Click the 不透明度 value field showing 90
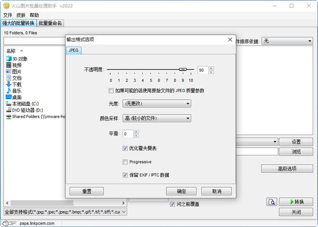 (202, 70)
